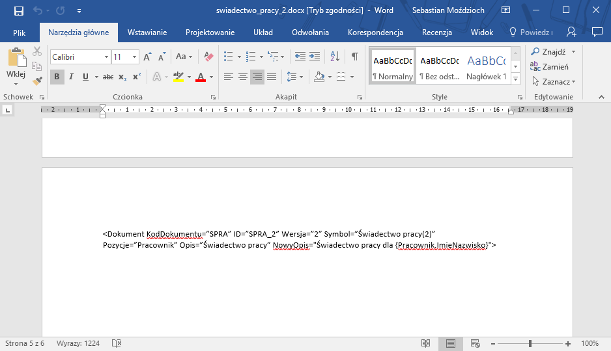Open the font size dropdown

pyautogui.click(x=135, y=57)
